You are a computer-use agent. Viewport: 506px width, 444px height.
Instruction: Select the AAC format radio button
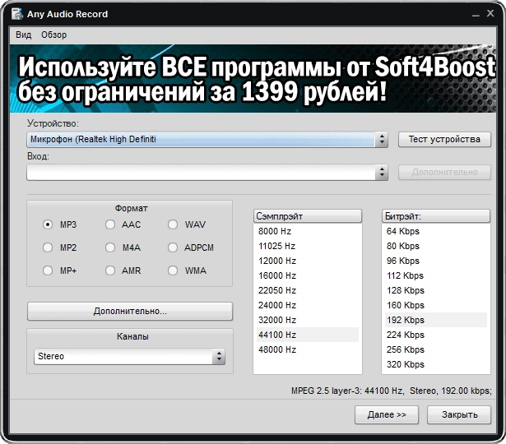(x=110, y=224)
